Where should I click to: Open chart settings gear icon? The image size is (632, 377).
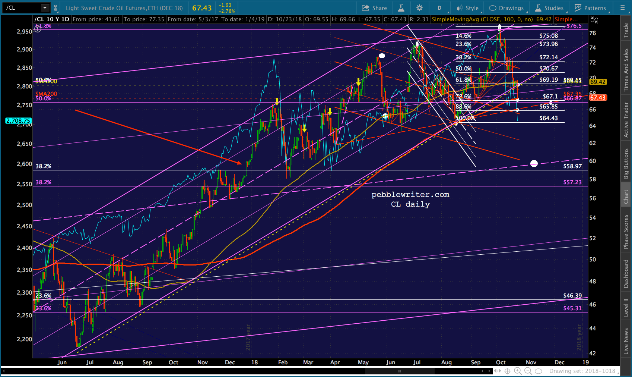(420, 8)
